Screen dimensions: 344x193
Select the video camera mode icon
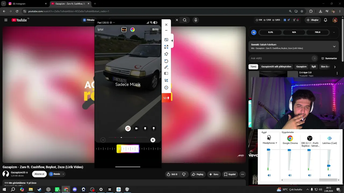pos(137,129)
